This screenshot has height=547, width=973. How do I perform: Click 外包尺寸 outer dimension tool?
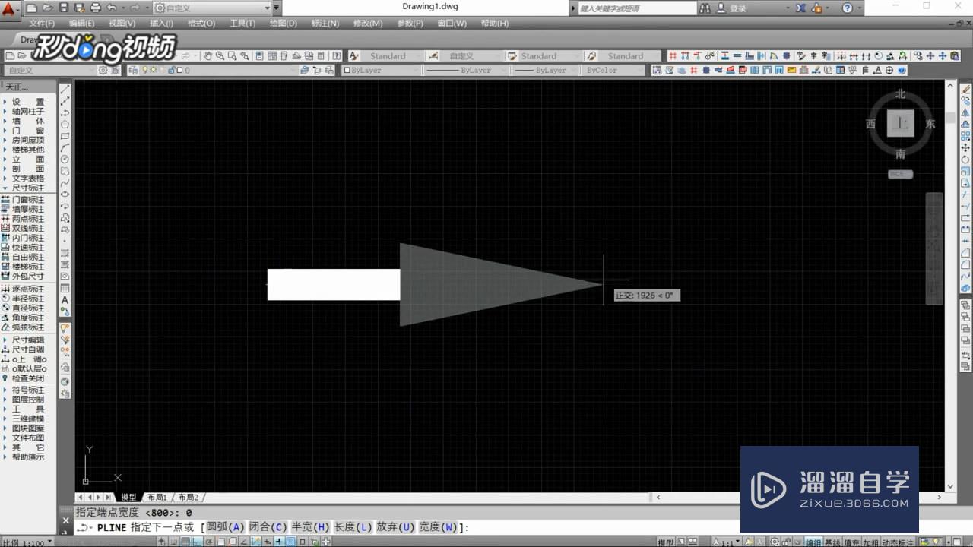coord(28,276)
